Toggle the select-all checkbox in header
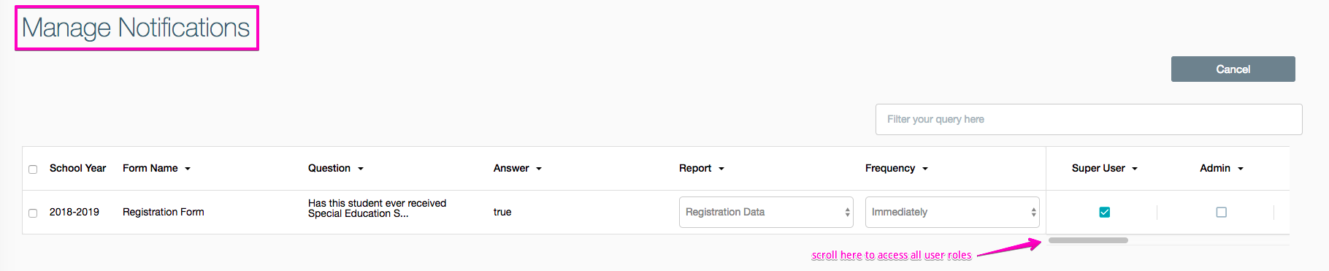 point(33,169)
